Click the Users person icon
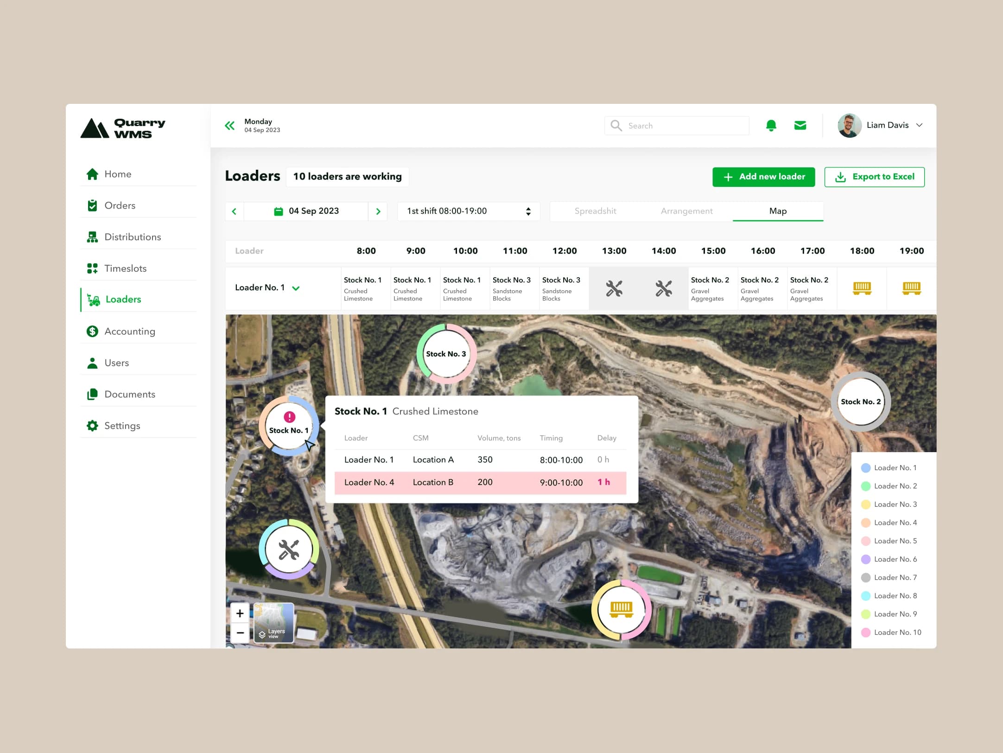The height and width of the screenshot is (753, 1003). (92, 363)
